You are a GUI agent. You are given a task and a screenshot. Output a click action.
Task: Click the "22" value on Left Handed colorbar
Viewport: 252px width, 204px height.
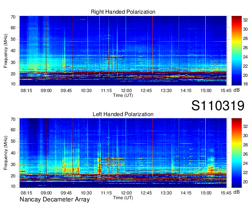[245, 173]
